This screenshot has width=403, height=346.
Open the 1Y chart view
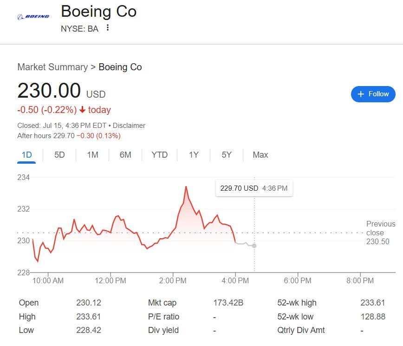click(x=194, y=155)
